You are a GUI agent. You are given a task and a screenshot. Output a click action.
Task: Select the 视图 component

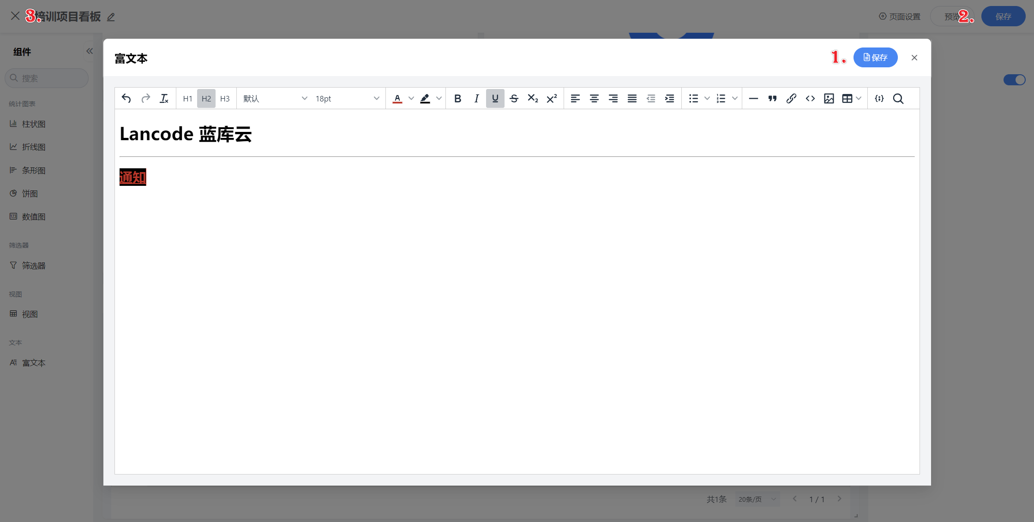point(24,314)
